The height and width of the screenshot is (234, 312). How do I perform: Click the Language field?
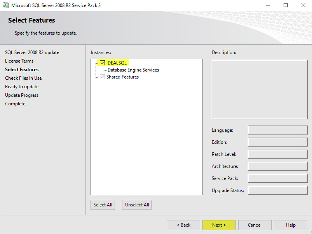point(277,130)
